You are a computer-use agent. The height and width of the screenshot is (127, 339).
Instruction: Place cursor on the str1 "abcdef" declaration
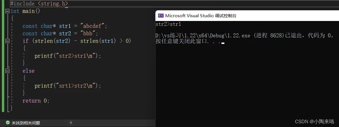[65, 26]
